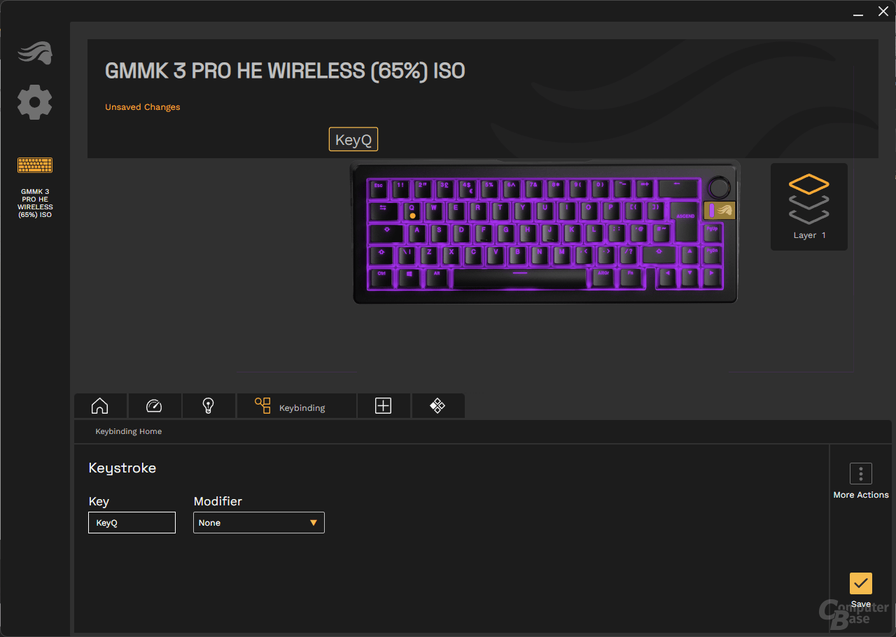Select the Keybinding tab

coord(297,406)
